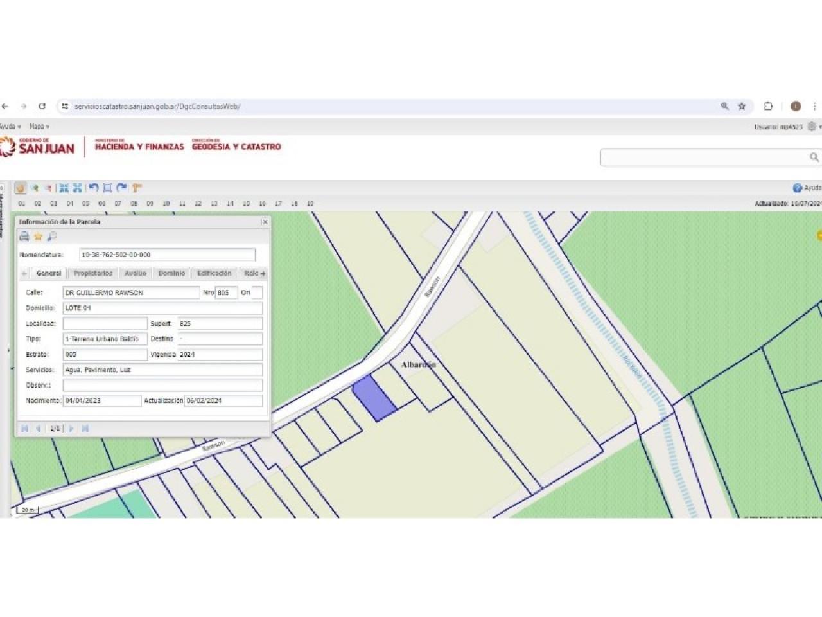The image size is (822, 617).
Task: Click the Nomenclatura input field
Action: (x=167, y=255)
